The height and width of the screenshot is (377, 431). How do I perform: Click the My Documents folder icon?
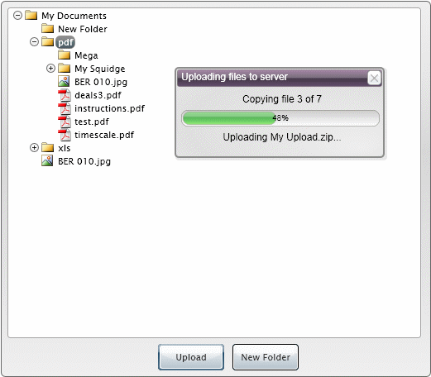(x=31, y=15)
